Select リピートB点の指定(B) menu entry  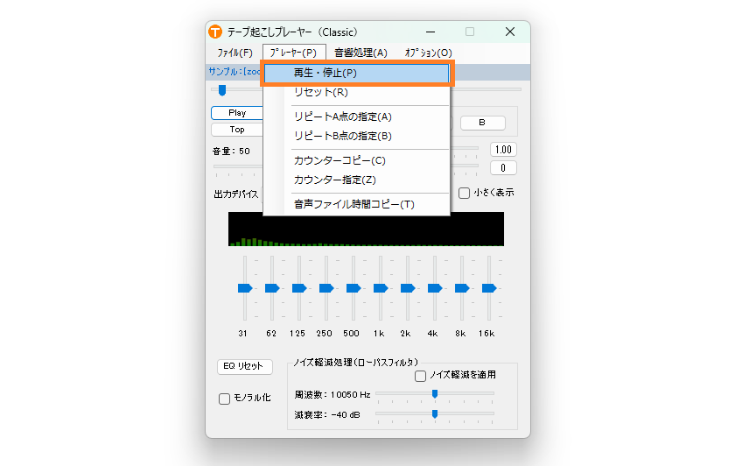(x=342, y=136)
